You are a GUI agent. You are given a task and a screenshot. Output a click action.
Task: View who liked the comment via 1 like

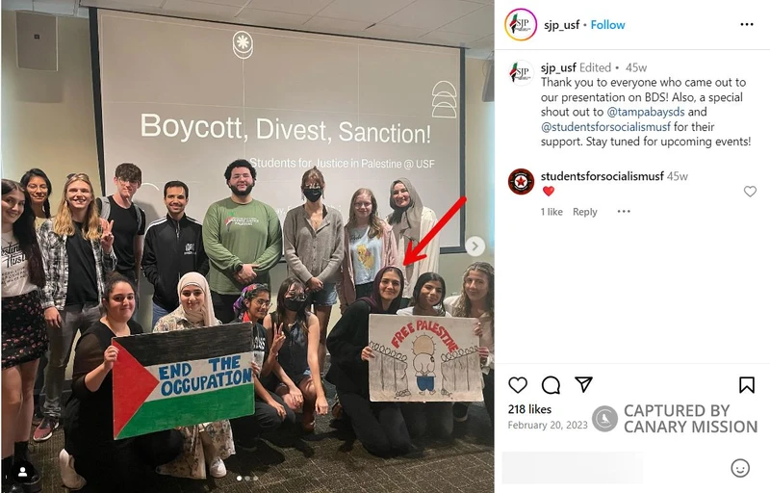[x=552, y=212]
